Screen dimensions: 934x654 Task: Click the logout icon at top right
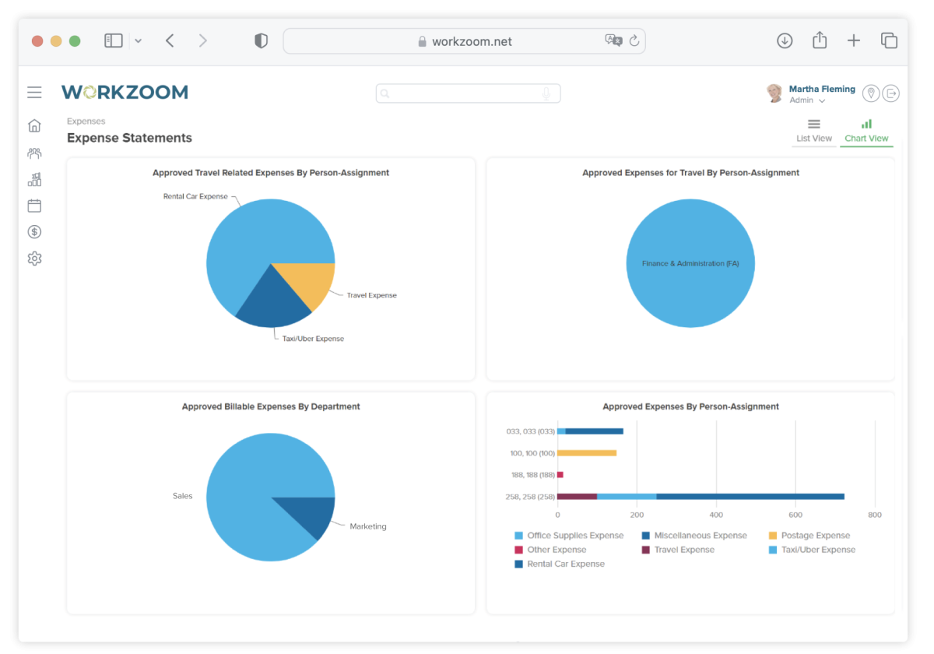(891, 93)
